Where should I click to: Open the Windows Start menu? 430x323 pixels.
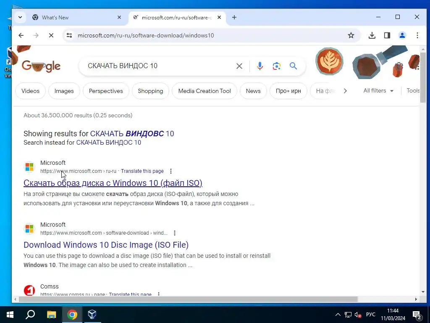coord(10,315)
